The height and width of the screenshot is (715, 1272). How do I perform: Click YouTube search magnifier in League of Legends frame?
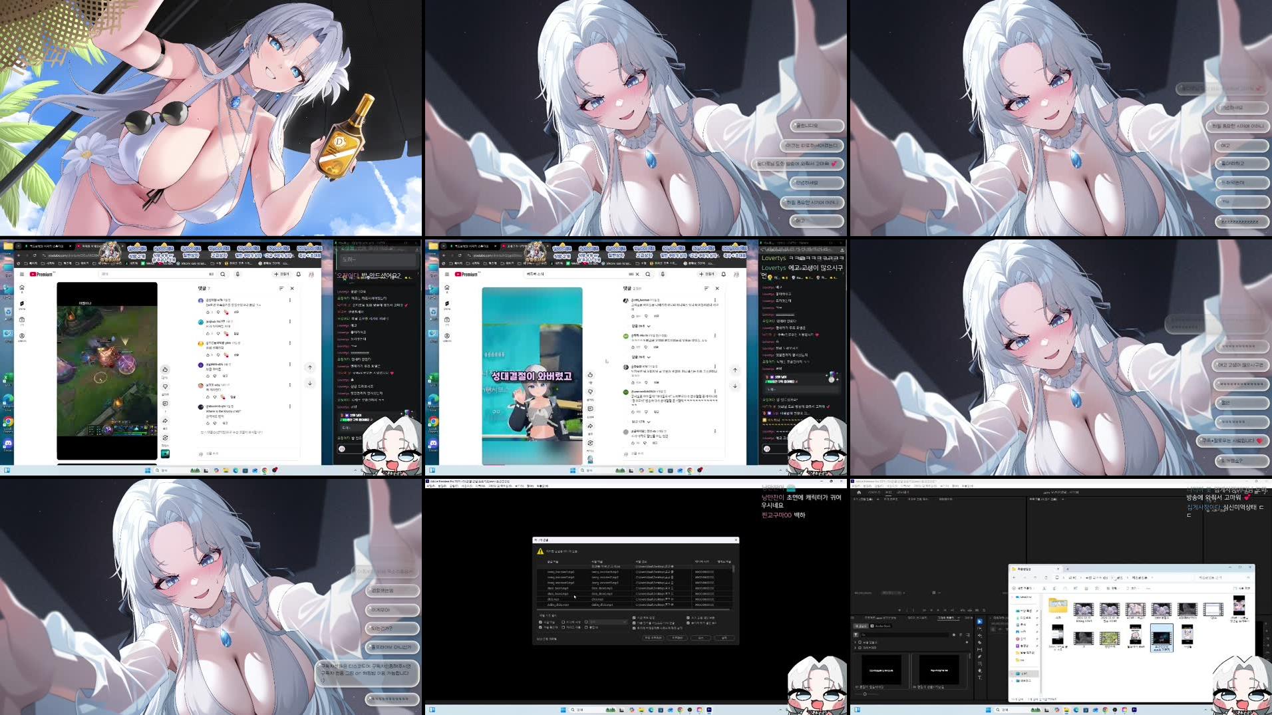coord(223,274)
